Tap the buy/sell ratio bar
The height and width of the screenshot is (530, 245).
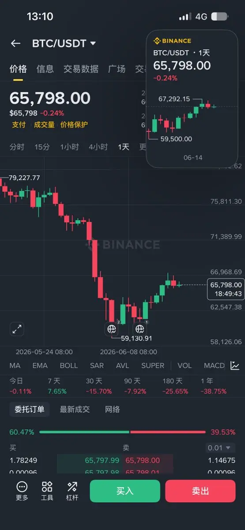tap(122, 432)
